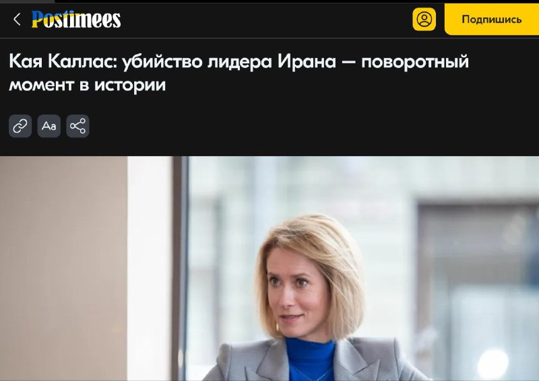
Task: Click the word "убийство" in the headline
Action: (x=162, y=62)
